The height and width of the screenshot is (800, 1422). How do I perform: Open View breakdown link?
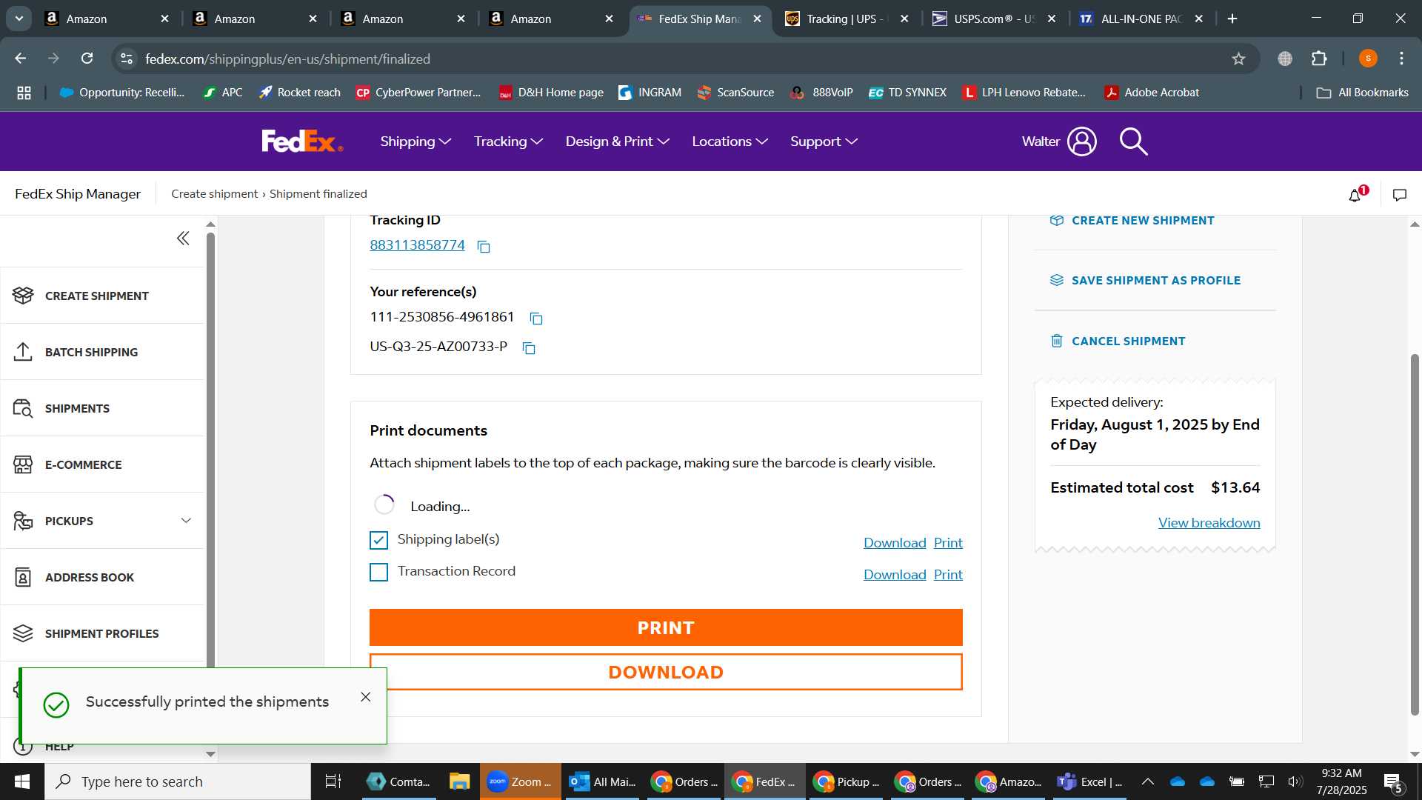point(1209,523)
